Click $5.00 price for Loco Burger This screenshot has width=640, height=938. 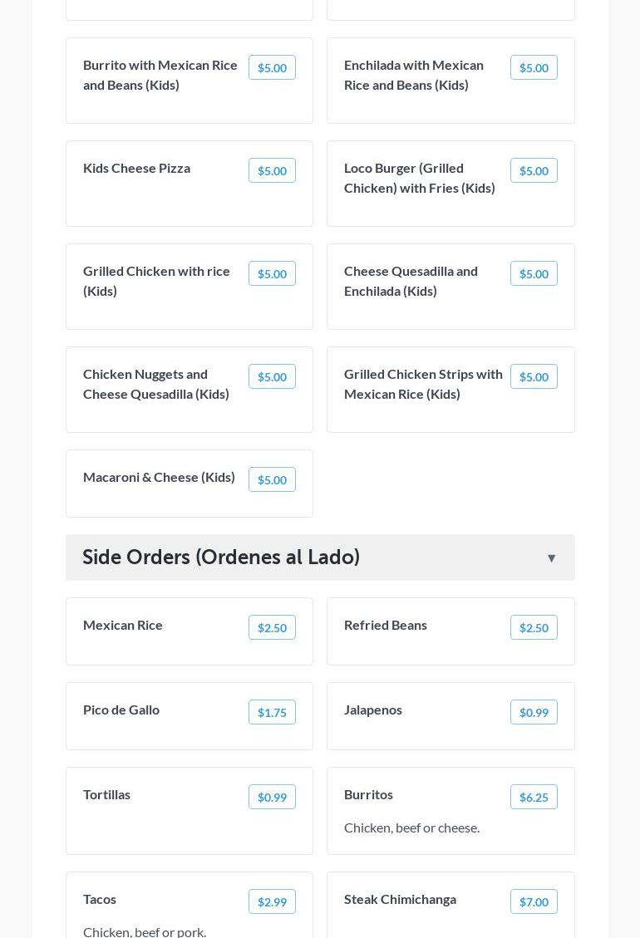[534, 171]
